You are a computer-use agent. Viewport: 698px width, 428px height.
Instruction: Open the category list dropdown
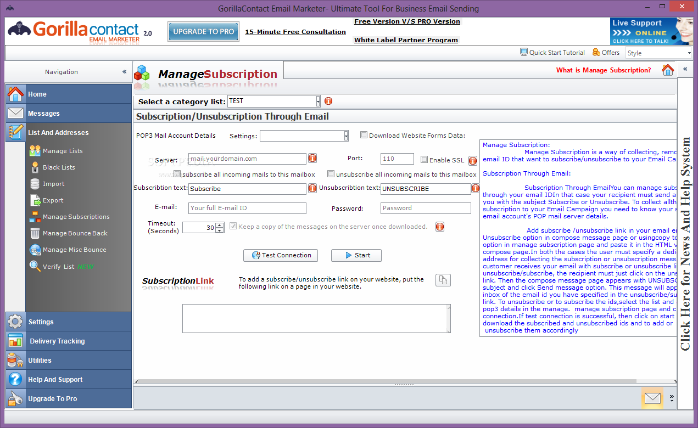(318, 101)
